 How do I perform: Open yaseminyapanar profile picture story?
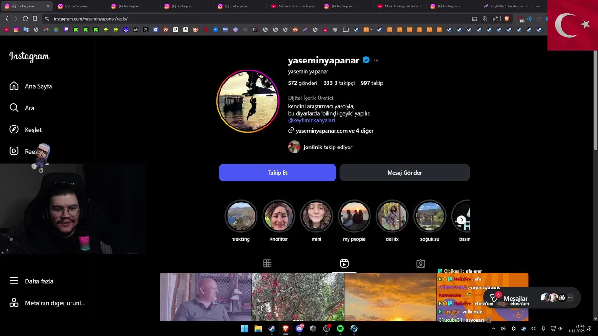point(248,101)
